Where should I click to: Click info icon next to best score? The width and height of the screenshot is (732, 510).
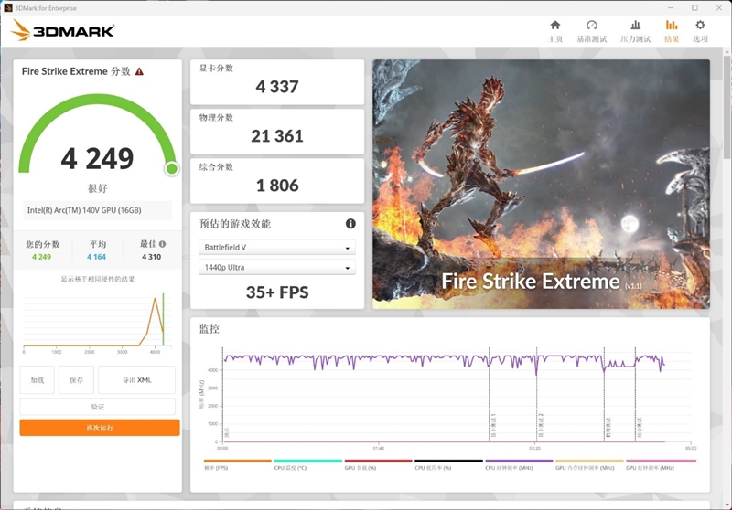point(163,244)
